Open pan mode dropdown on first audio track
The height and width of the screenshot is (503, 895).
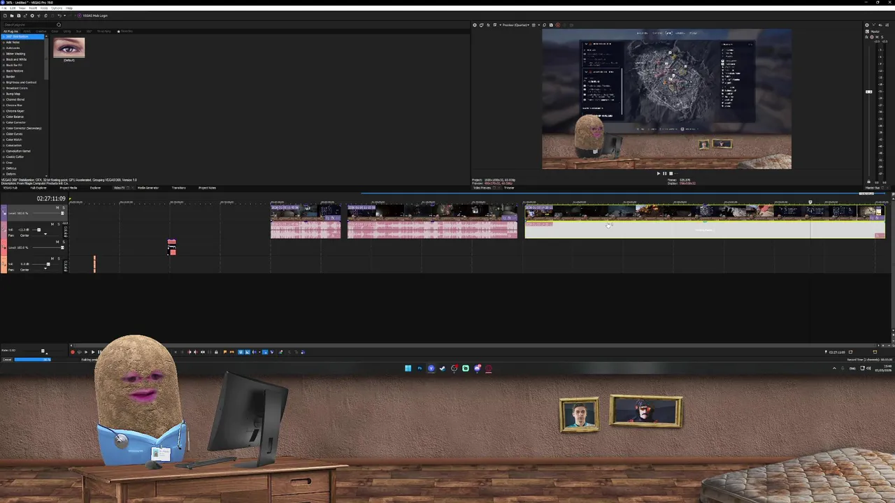pyautogui.click(x=45, y=234)
